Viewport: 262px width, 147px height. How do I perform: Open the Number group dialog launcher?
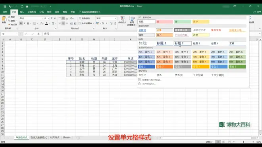click(116, 29)
